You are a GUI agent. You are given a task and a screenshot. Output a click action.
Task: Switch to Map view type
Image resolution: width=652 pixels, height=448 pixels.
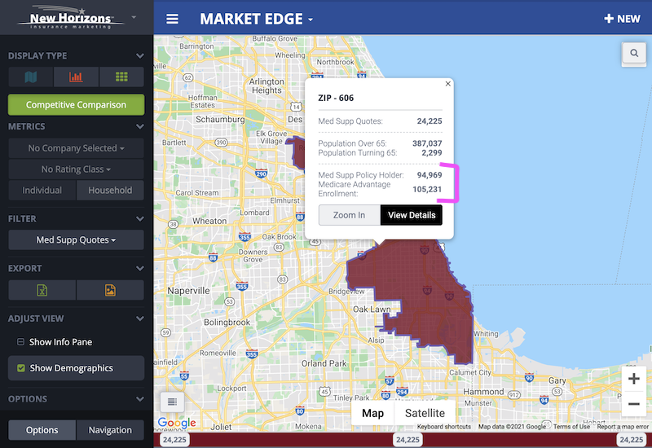tap(372, 413)
